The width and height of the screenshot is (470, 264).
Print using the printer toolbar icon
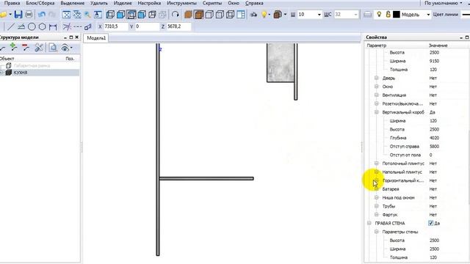29,15
